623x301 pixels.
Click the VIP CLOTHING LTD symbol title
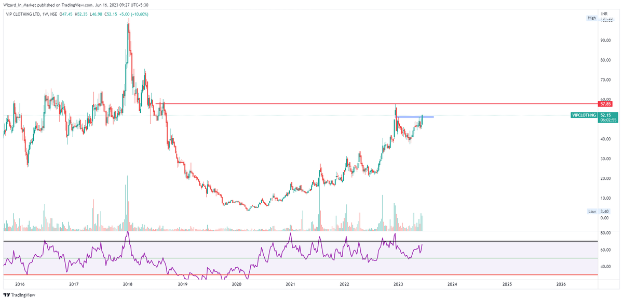[x=22, y=14]
